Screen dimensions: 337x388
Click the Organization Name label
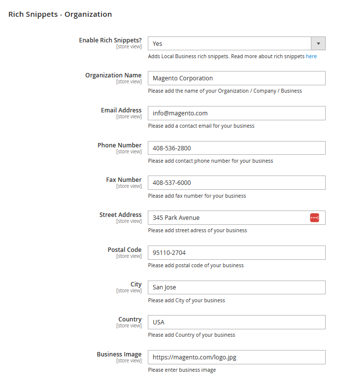pyautogui.click(x=113, y=75)
